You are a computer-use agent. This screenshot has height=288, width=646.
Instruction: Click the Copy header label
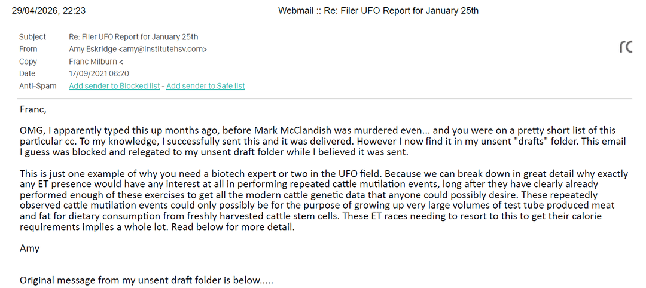[28, 62]
